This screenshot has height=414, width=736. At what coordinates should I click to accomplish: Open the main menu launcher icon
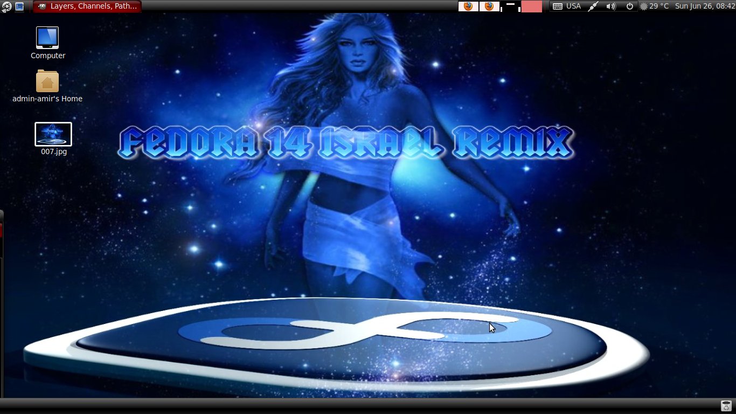(6, 6)
